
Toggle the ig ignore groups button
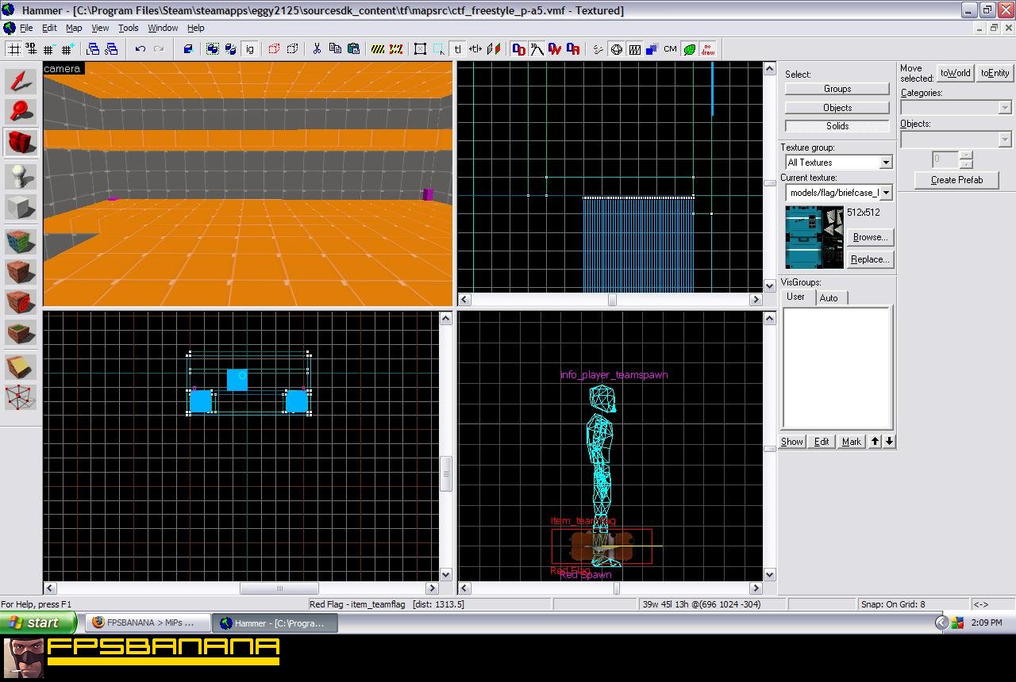tap(249, 49)
